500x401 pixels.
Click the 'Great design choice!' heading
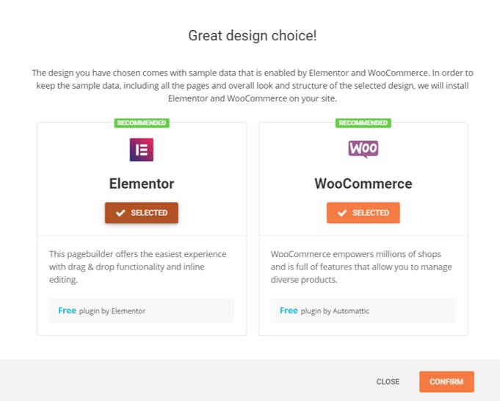[253, 35]
